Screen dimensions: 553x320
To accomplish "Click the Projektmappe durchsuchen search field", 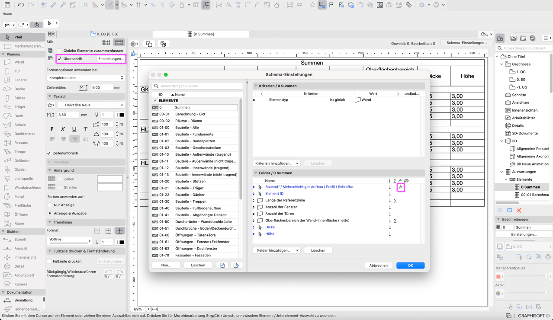I will (524, 48).
